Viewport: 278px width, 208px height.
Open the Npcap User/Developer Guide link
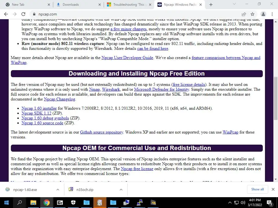[127, 58]
